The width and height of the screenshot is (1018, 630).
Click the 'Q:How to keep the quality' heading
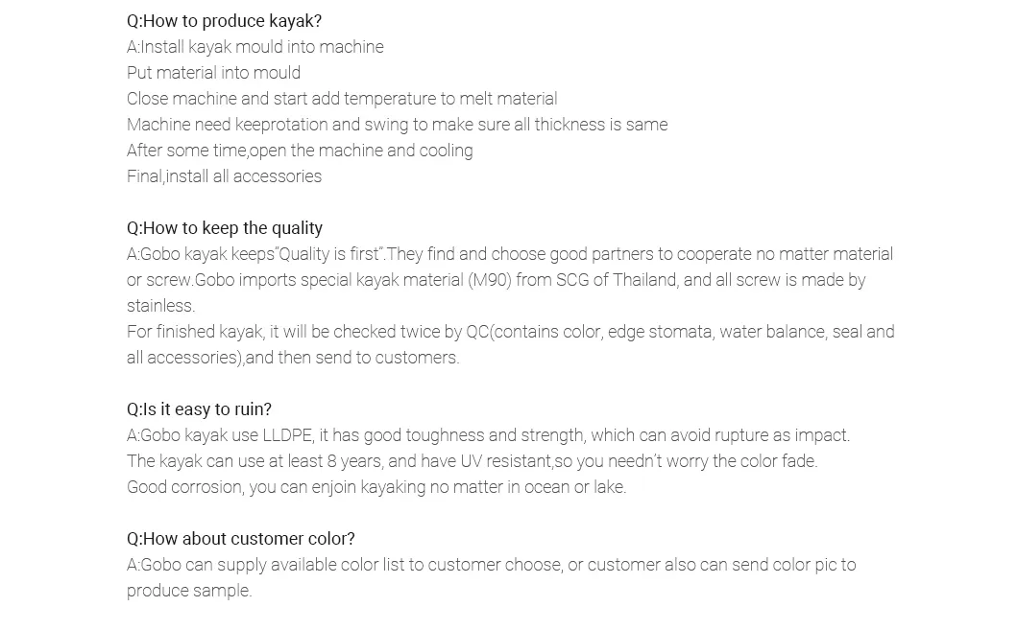225,228
